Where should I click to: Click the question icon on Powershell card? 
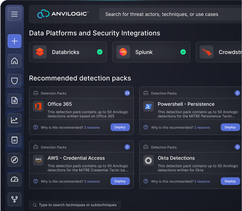146,127
